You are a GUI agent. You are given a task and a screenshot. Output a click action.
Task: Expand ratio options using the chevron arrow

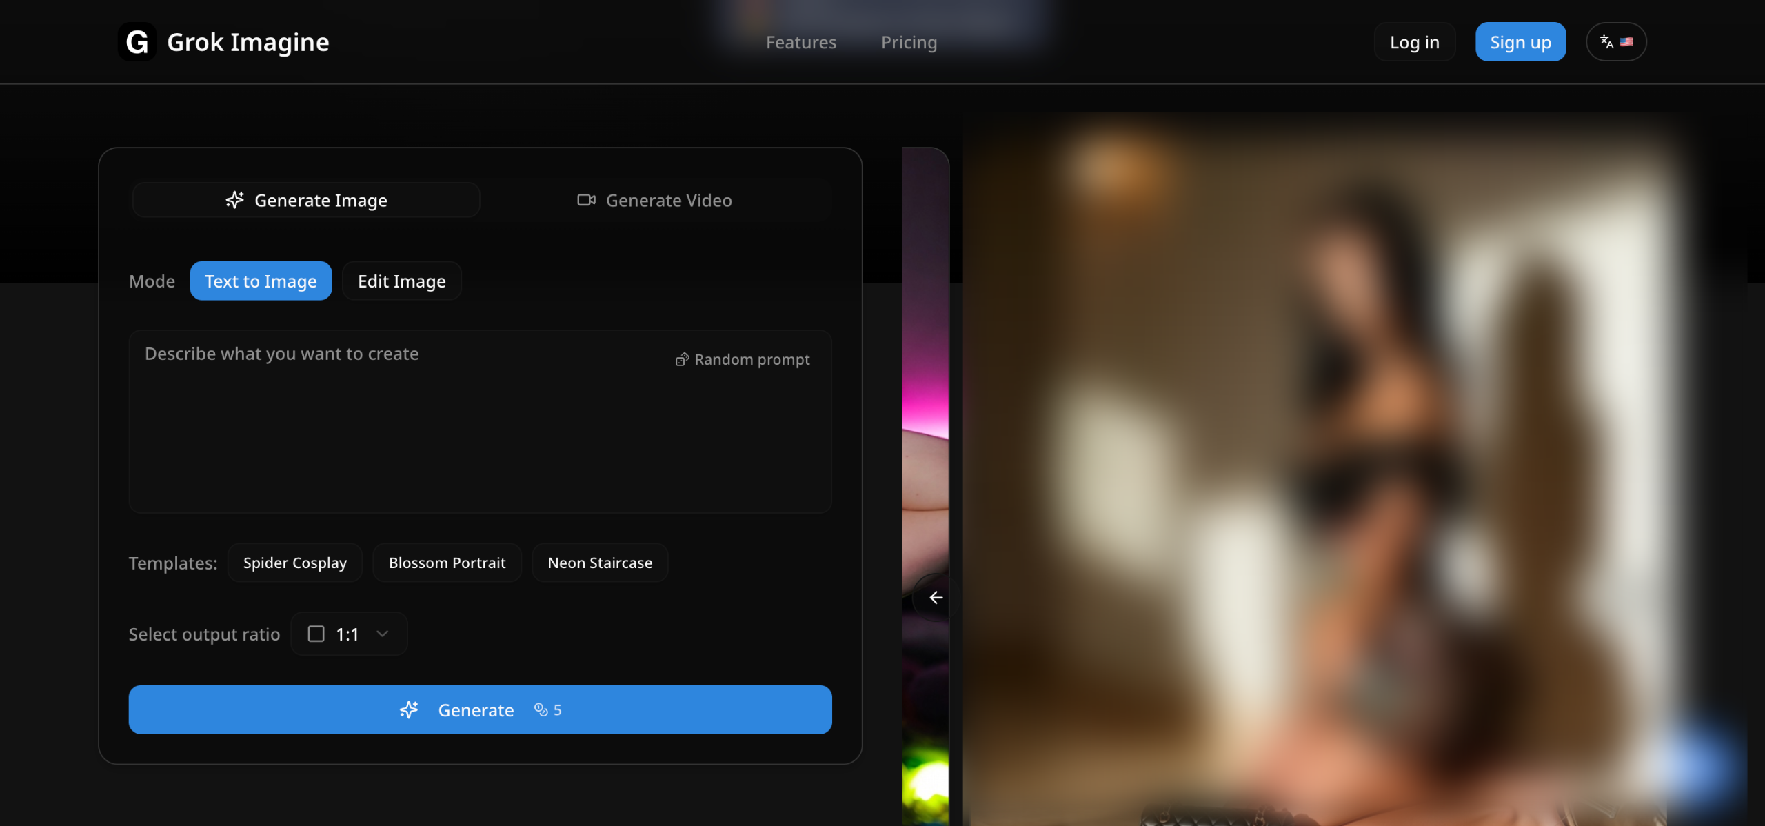(x=383, y=634)
